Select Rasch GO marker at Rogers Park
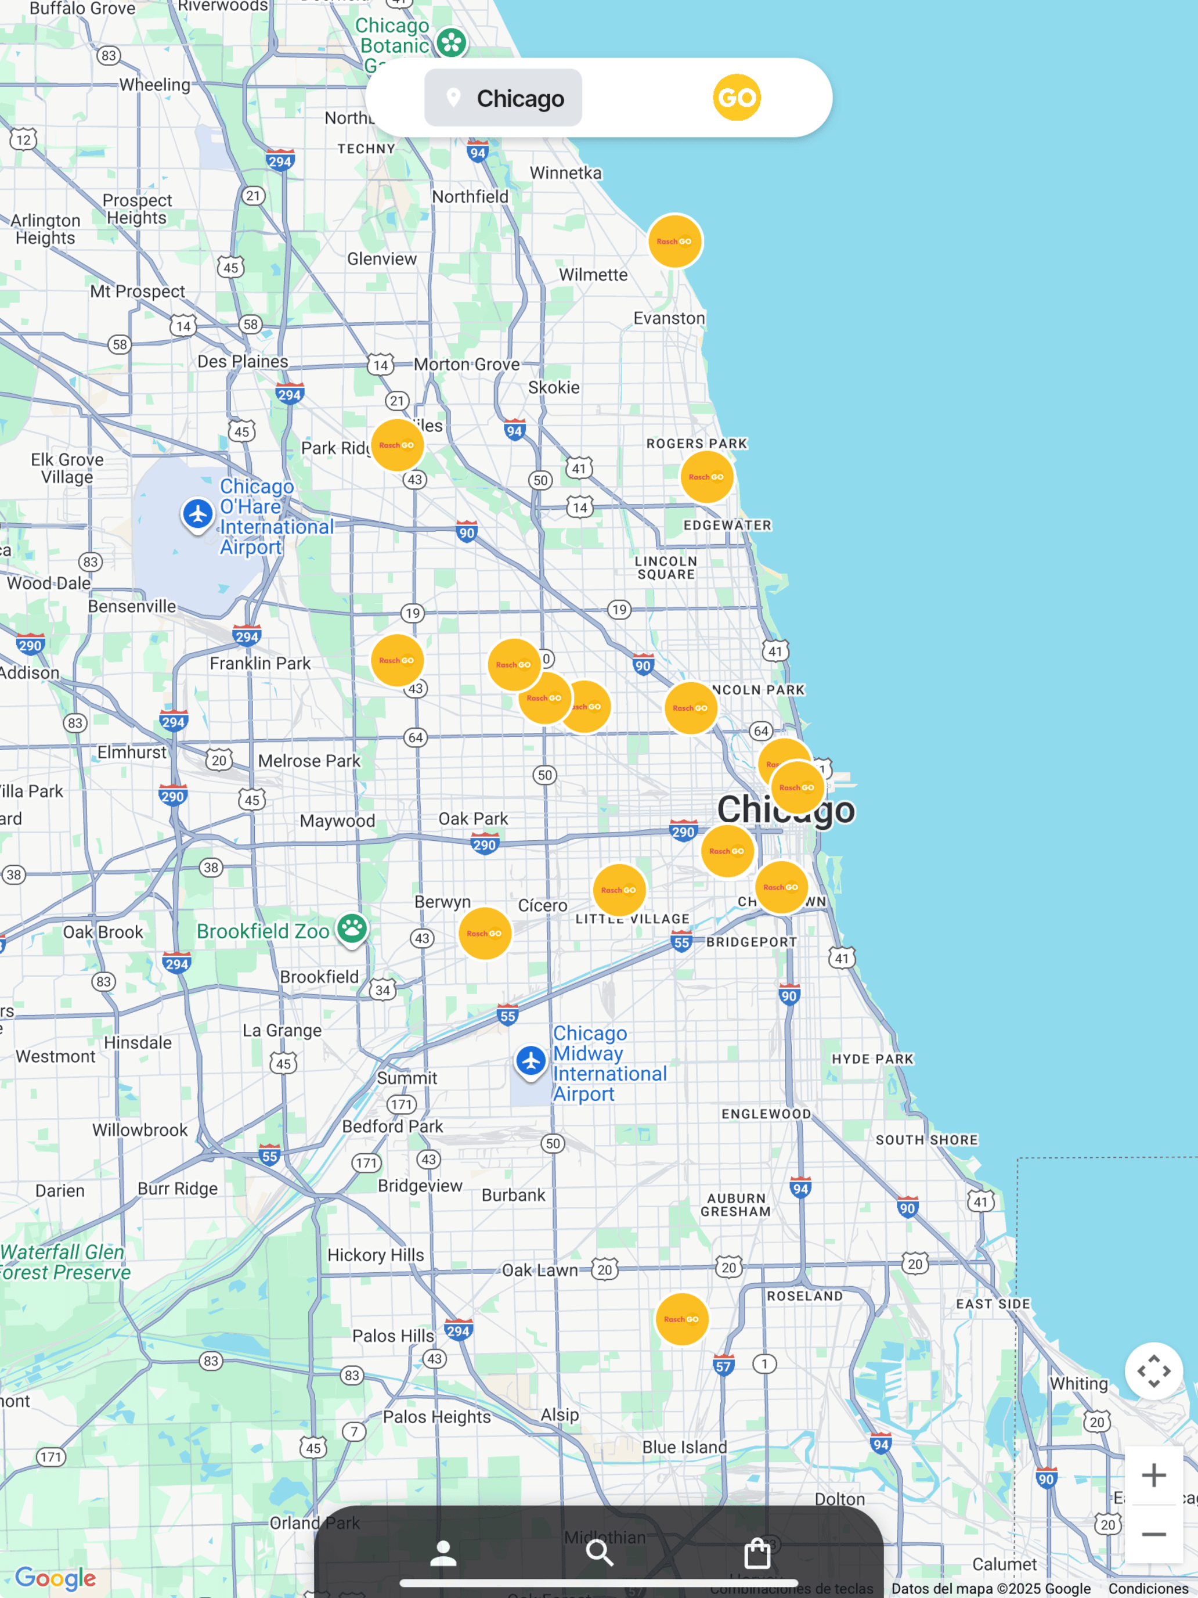1198x1598 pixels. pyautogui.click(x=706, y=477)
